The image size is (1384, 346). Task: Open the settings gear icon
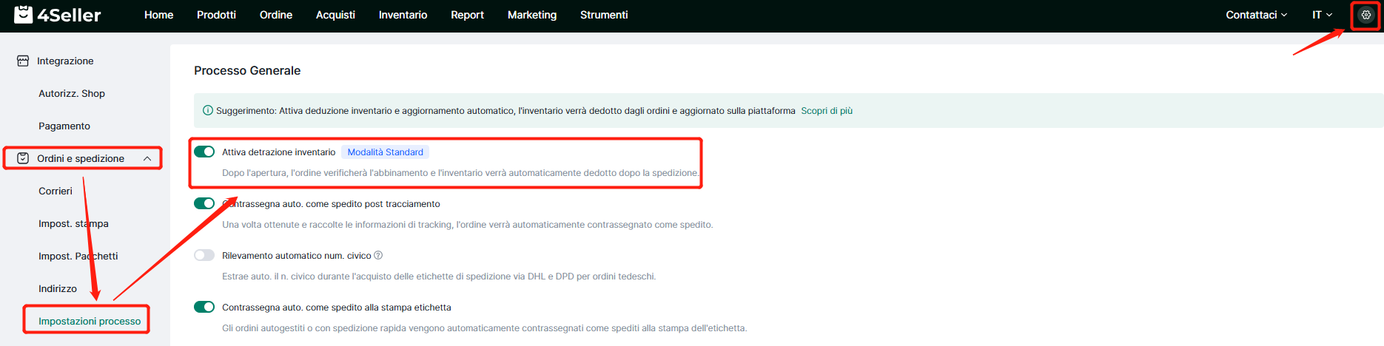1365,15
